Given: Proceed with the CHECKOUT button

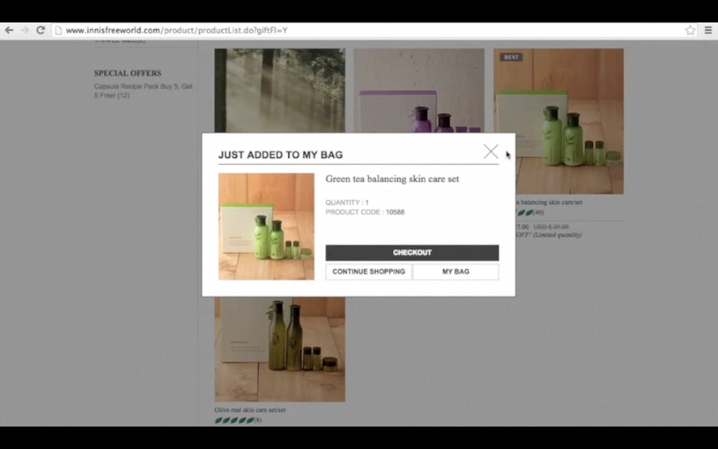Looking at the screenshot, I should [x=412, y=253].
